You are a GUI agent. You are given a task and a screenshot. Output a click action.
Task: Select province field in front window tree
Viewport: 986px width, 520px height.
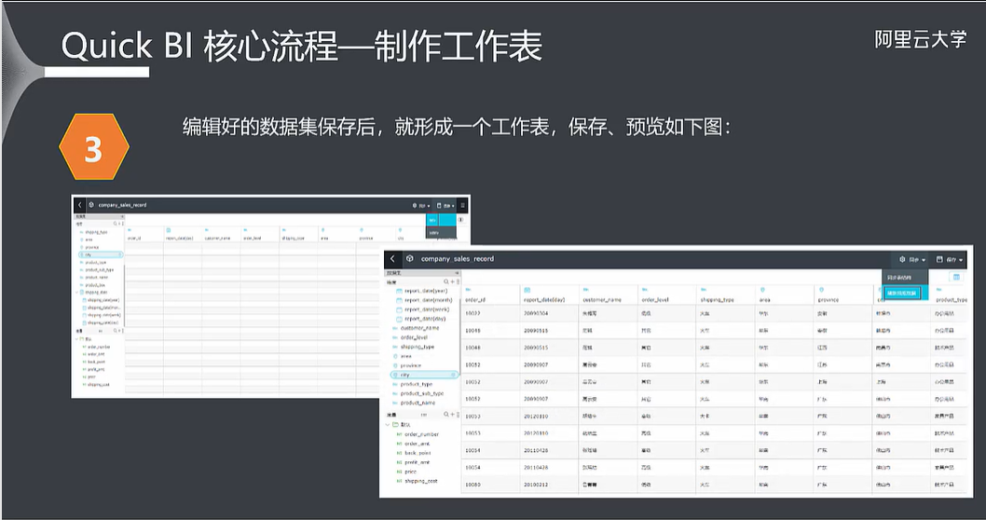pos(411,365)
